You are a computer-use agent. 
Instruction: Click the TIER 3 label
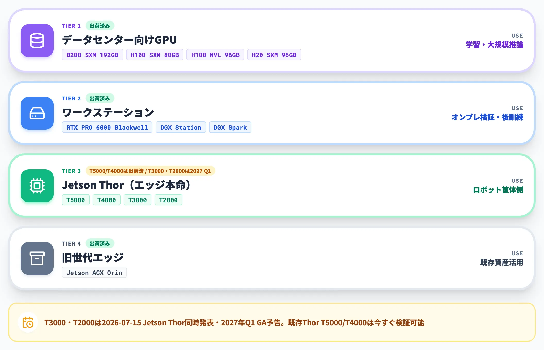click(71, 171)
